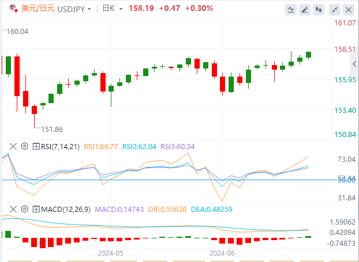Click the collapse/shrink arrows icon

pos(335,10)
